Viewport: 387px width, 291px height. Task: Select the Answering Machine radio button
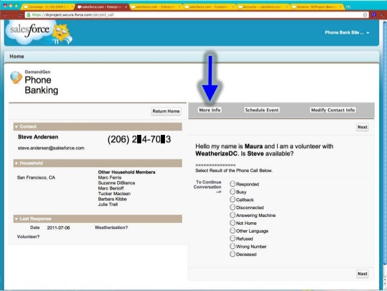click(232, 215)
